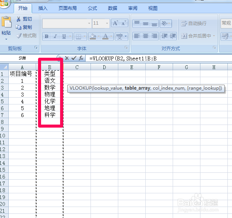Select column D header

(x=104, y=67)
